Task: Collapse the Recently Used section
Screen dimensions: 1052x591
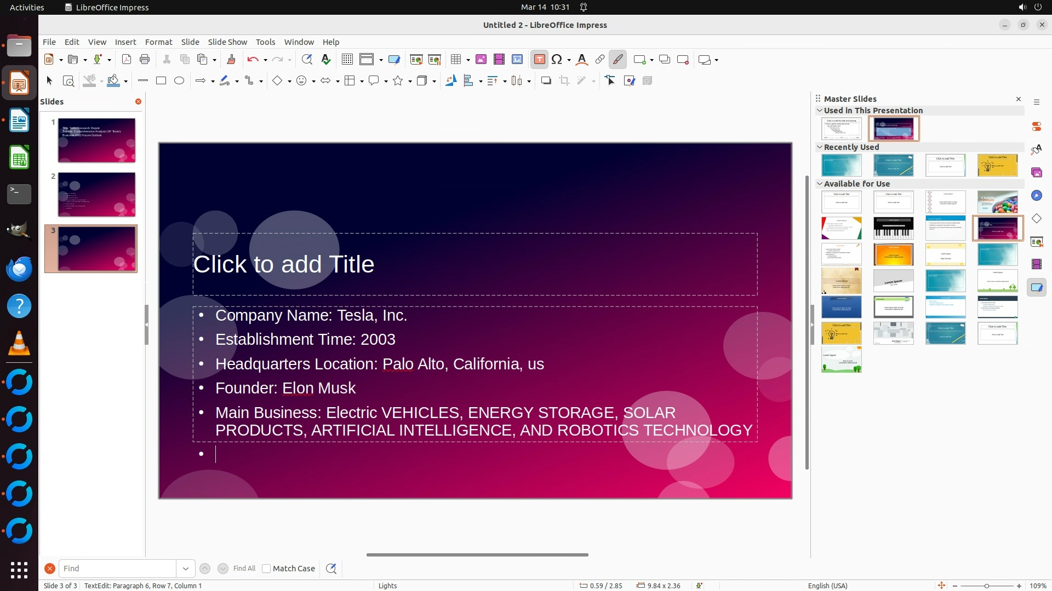Action: click(x=820, y=147)
